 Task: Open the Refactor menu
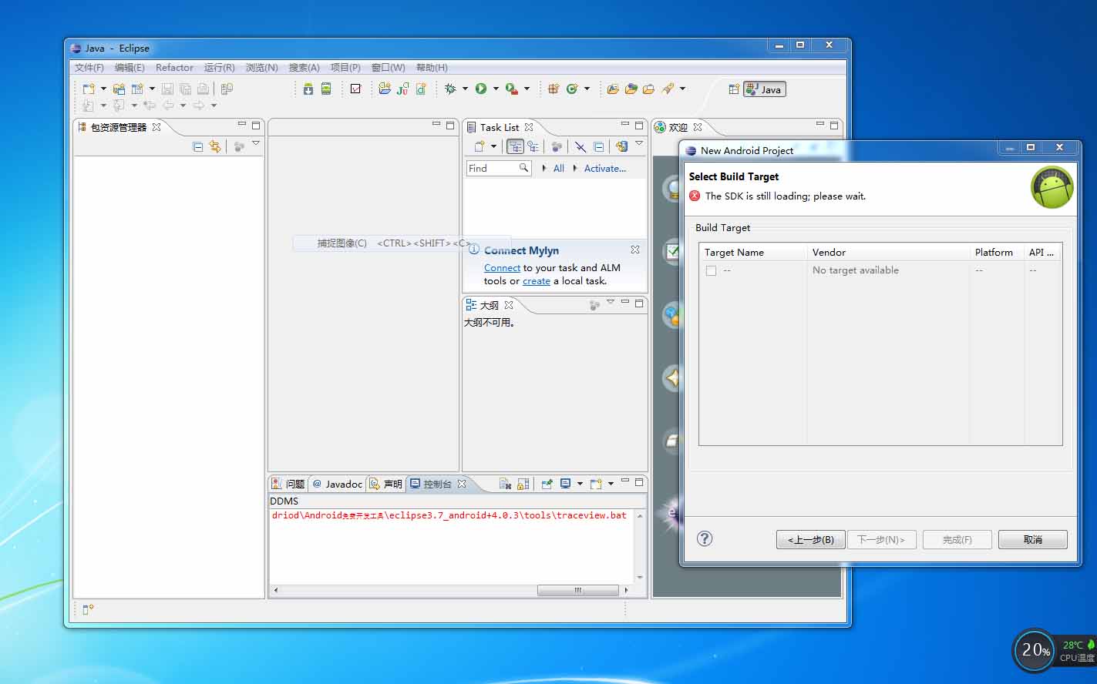coord(174,68)
